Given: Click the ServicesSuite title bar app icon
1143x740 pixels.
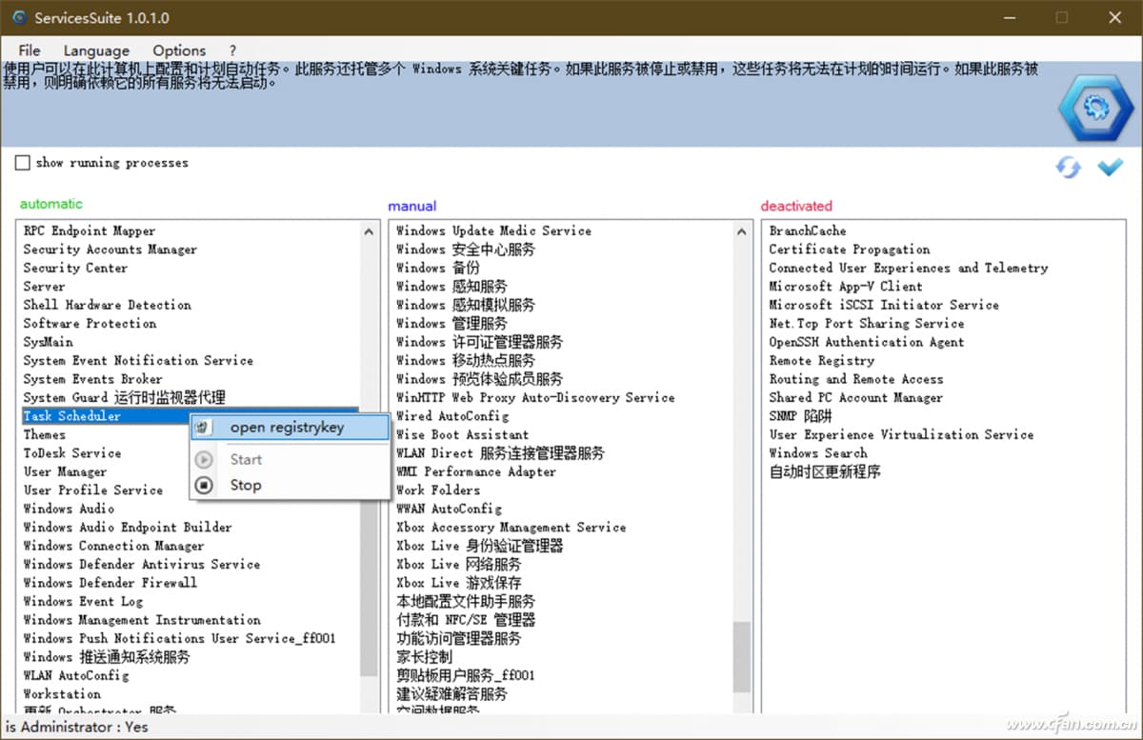Looking at the screenshot, I should pyautogui.click(x=16, y=17).
